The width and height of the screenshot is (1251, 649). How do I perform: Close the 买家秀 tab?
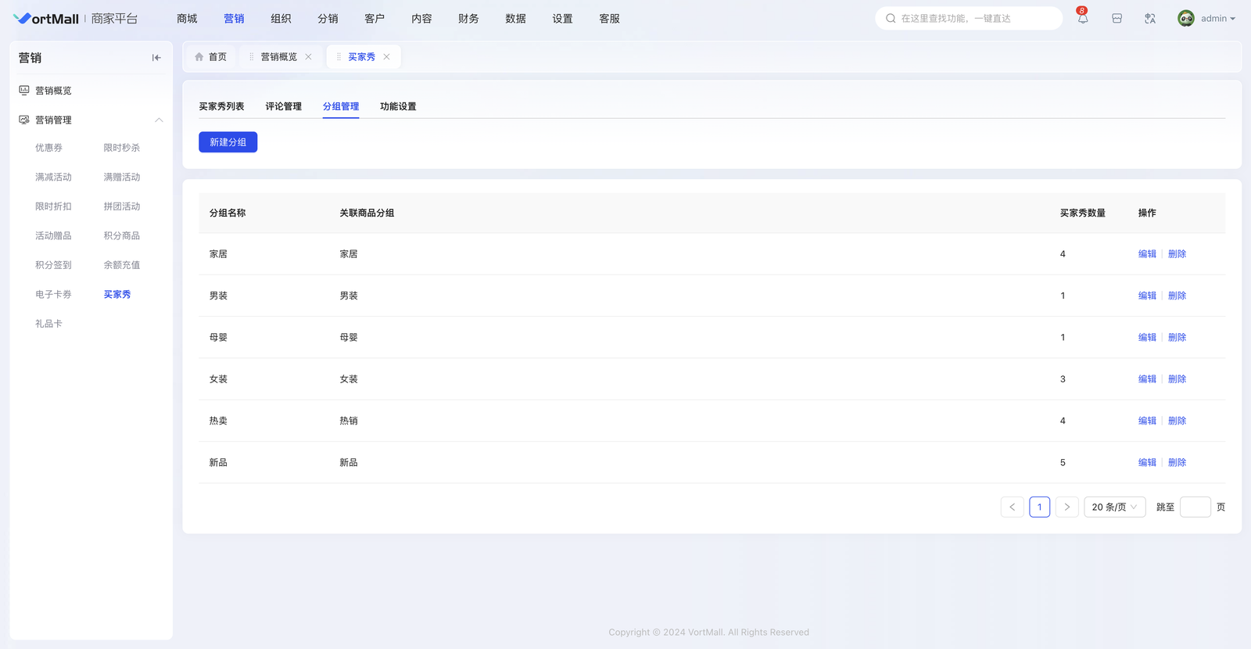click(386, 57)
